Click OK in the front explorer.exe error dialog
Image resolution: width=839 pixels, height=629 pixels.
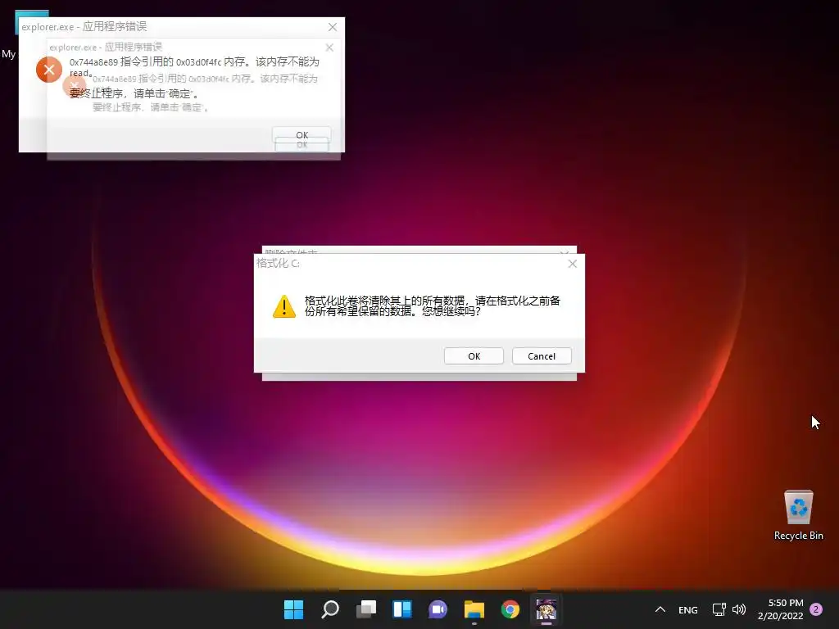[x=302, y=135]
